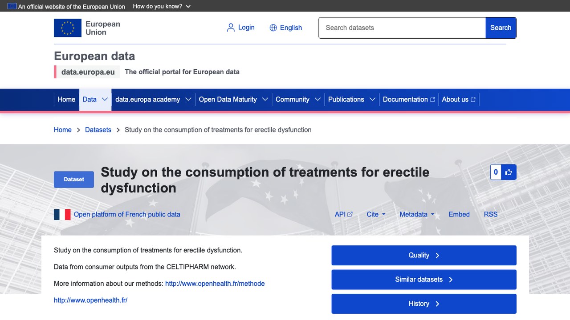Expand the Community menu chevron
Viewport: 570px width, 320px height.
coord(318,99)
